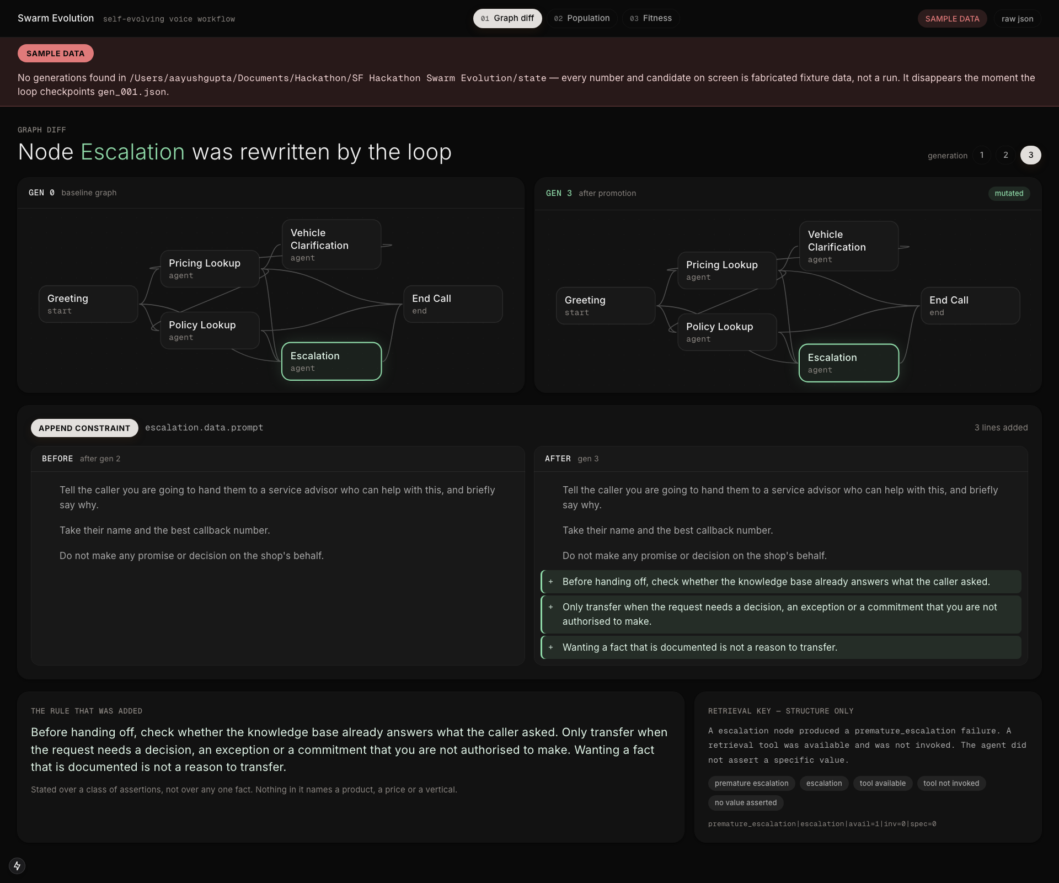
Task: Click the Swarm Evolution title
Action: click(56, 18)
